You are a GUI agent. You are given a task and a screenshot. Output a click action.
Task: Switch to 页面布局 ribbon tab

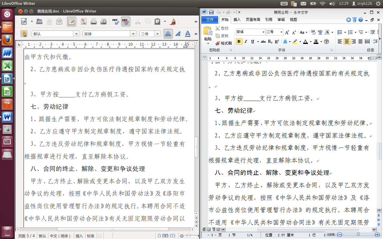click(253, 20)
